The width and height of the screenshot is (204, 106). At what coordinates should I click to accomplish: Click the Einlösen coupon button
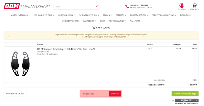pyautogui.click(x=115, y=94)
